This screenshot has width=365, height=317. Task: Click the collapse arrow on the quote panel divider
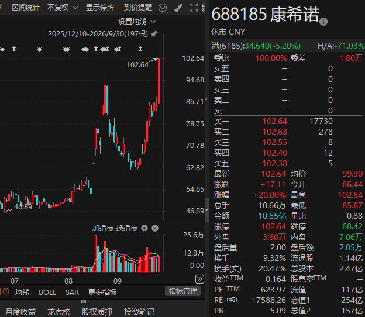pos(206,210)
